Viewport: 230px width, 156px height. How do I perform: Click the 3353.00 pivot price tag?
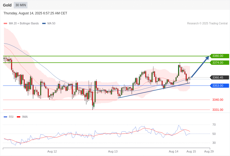[219, 86]
